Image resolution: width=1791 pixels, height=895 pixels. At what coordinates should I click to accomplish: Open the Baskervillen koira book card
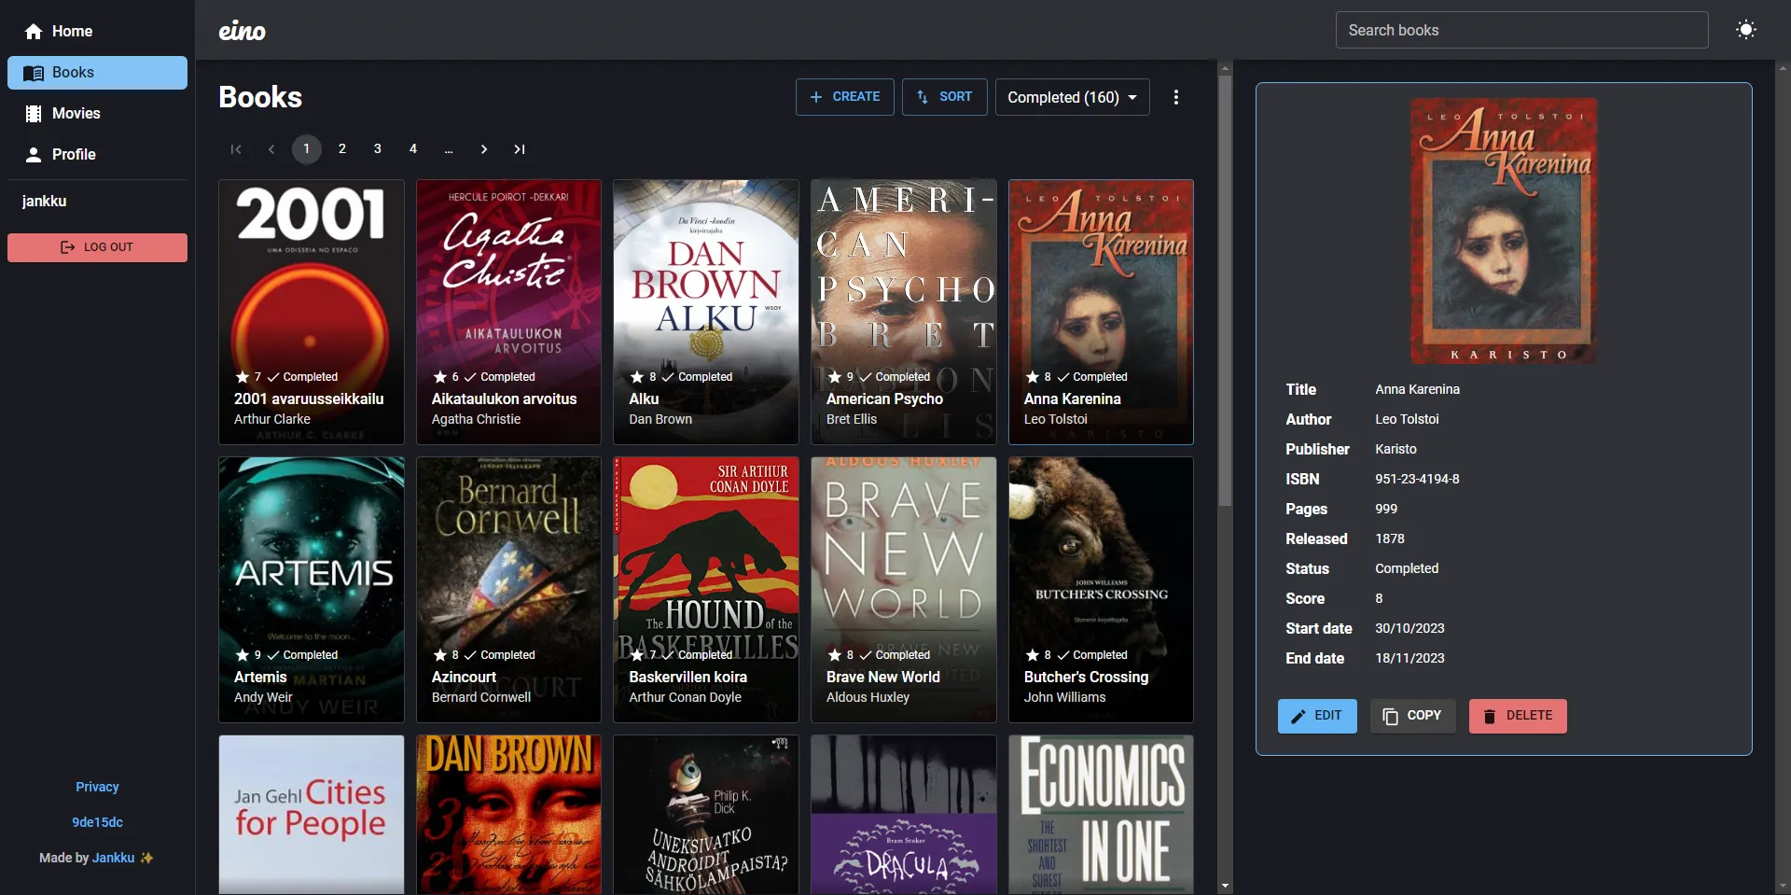(706, 590)
